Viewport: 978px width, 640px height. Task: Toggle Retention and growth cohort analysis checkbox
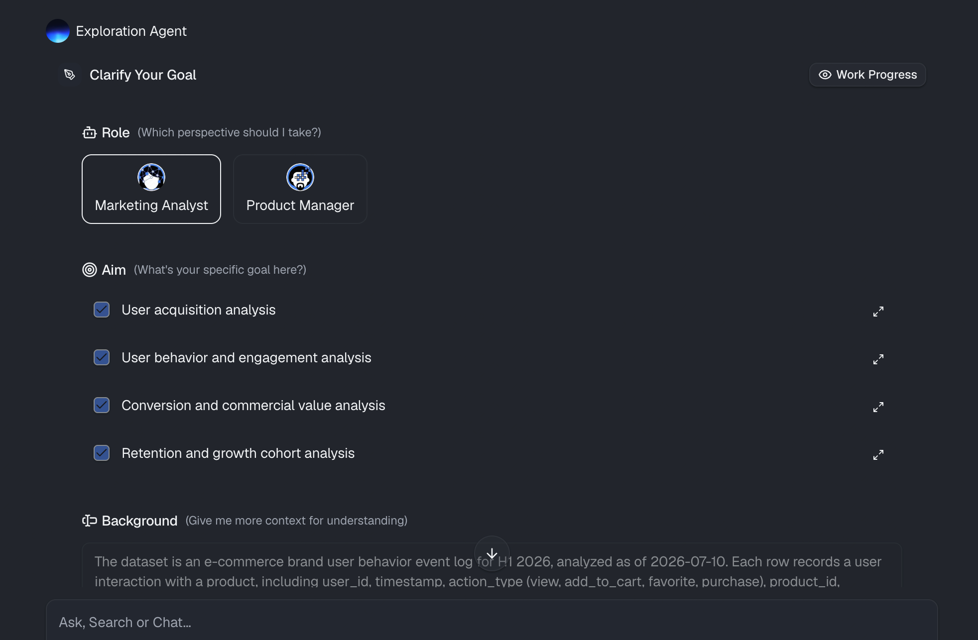click(x=102, y=453)
